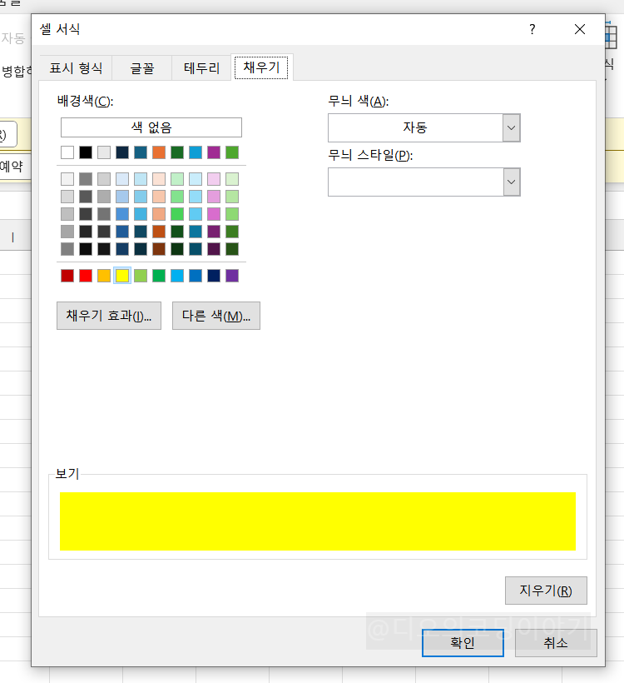Cancel with the 취소 button
624x683 pixels.
[x=556, y=642]
